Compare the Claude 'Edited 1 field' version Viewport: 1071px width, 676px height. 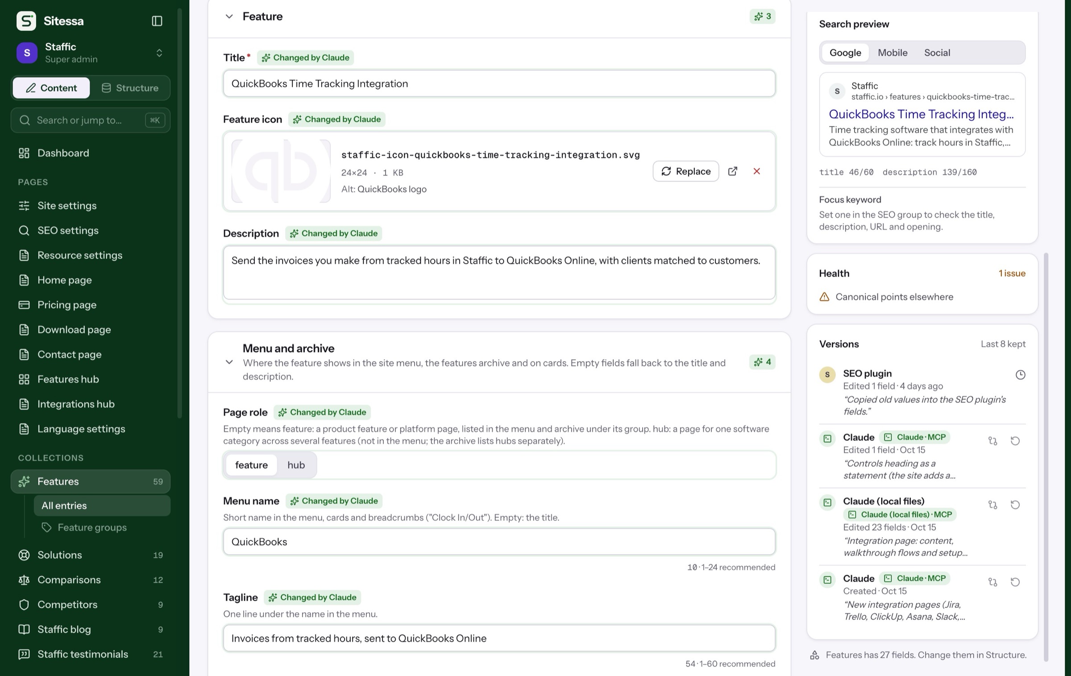point(992,441)
